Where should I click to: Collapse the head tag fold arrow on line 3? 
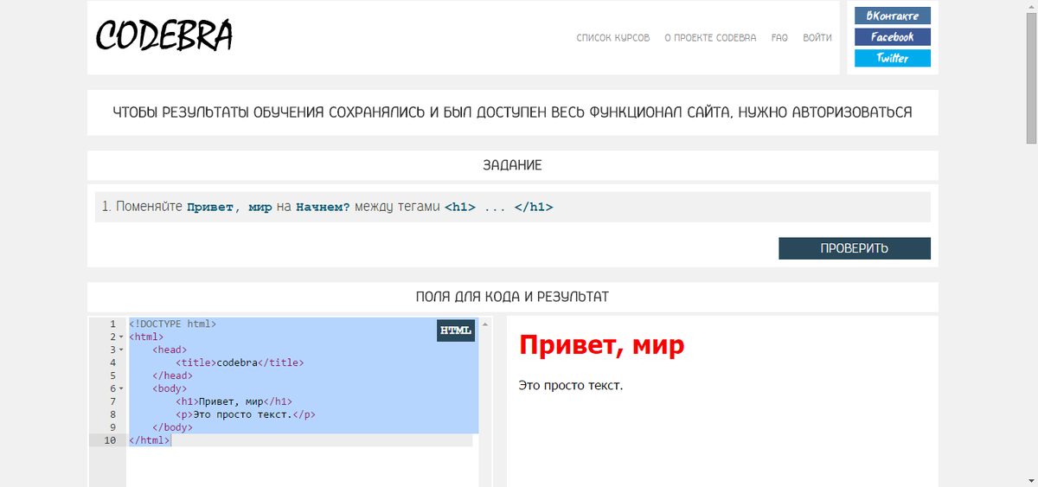[120, 349]
